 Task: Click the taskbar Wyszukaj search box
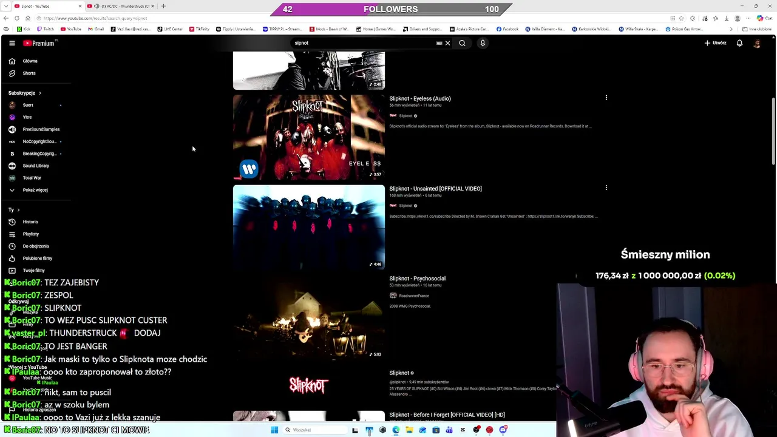point(314,430)
